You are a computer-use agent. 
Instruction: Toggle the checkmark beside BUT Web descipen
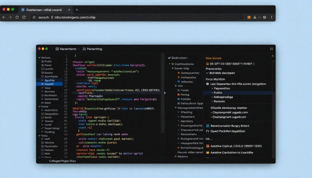click(207, 73)
